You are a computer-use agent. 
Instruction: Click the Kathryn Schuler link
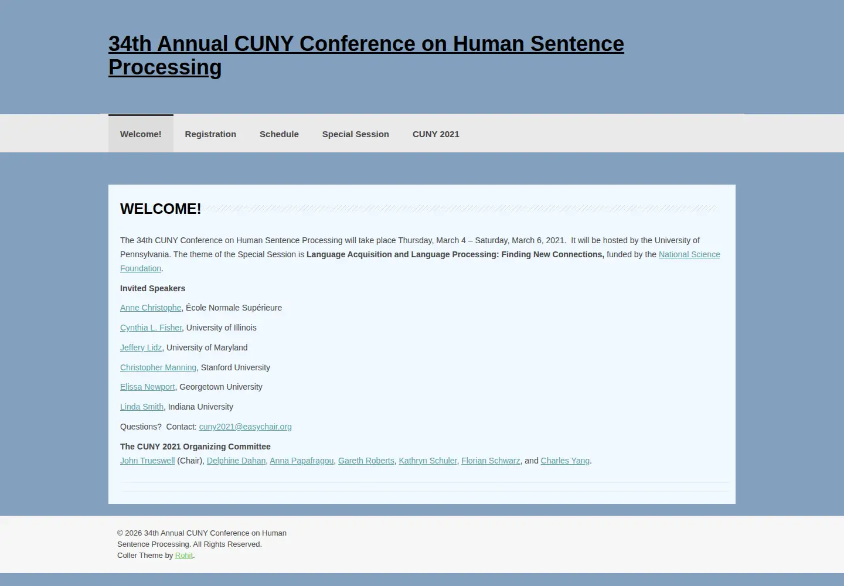pos(428,461)
